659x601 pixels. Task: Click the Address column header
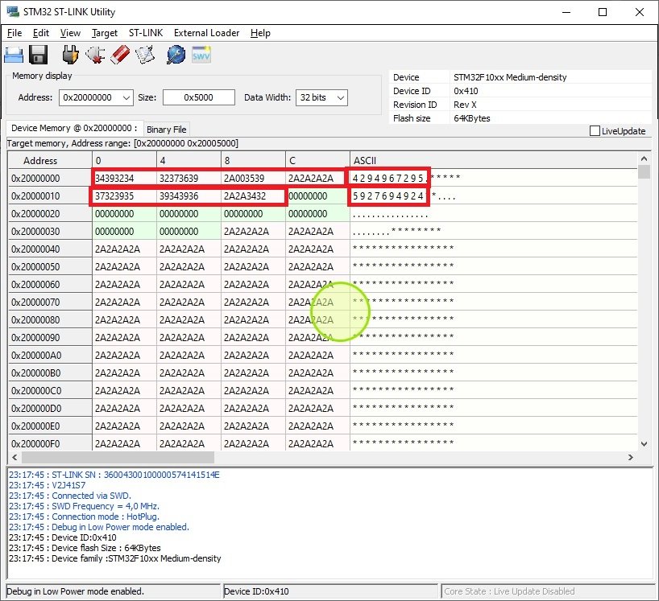point(50,161)
